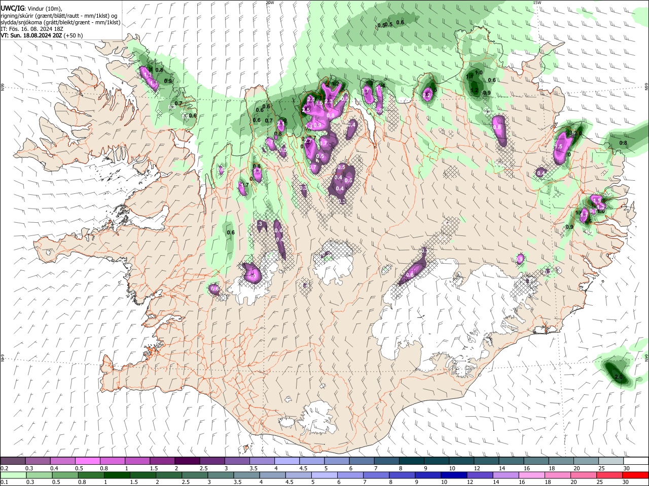Click the '2.2' precipitation value on the north coast
This screenshot has height=486, width=649.
pos(426,95)
